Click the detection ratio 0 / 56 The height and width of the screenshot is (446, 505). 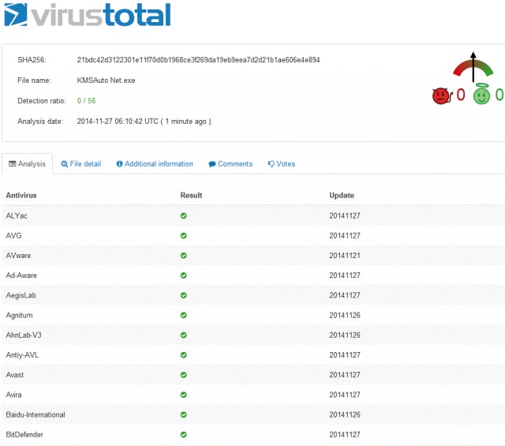pyautogui.click(x=86, y=101)
